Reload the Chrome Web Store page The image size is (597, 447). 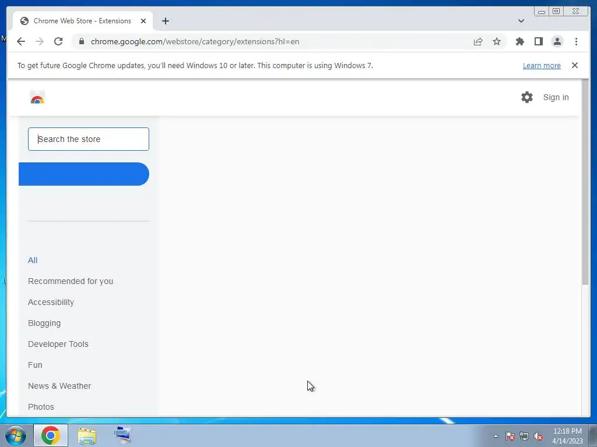[x=58, y=41]
